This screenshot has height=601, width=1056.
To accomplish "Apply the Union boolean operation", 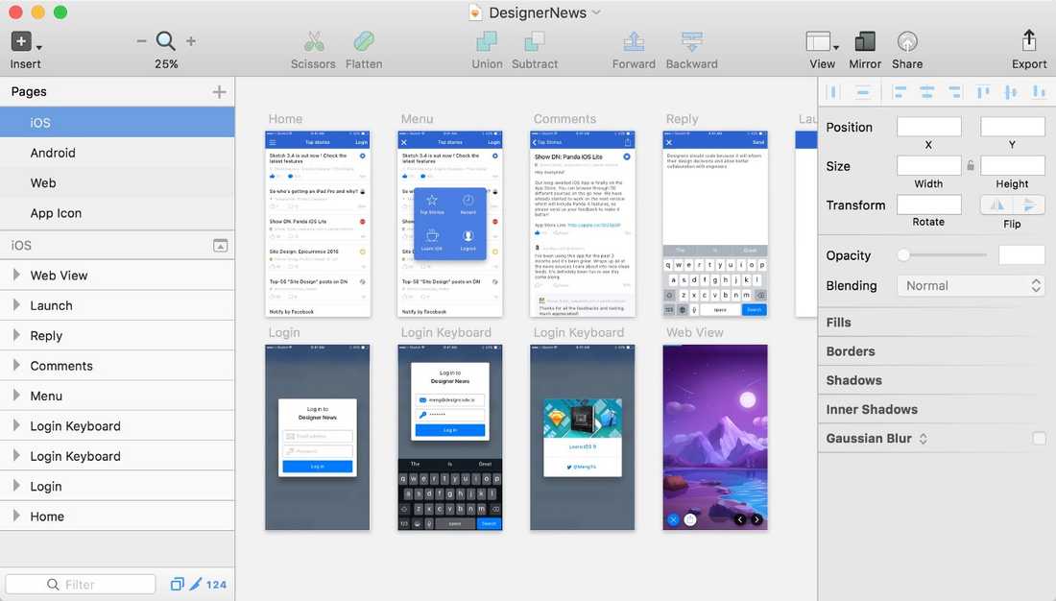I will pos(487,42).
